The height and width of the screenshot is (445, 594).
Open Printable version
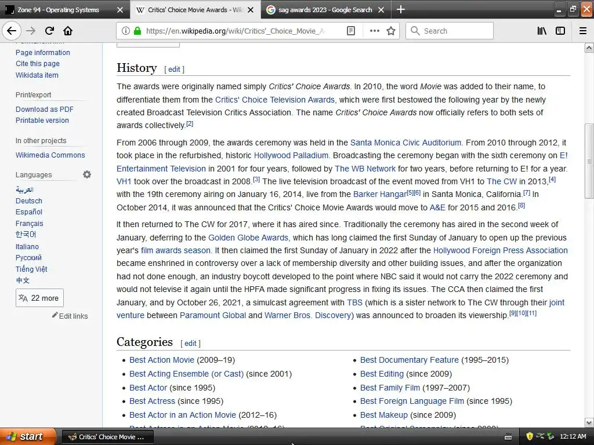pyautogui.click(x=42, y=121)
